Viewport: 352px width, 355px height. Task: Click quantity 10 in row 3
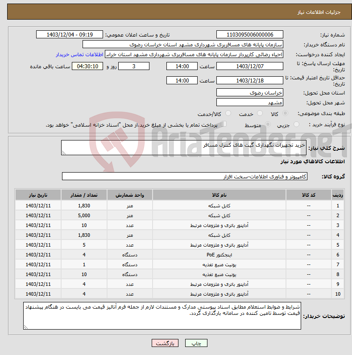pyautogui.click(x=84, y=225)
